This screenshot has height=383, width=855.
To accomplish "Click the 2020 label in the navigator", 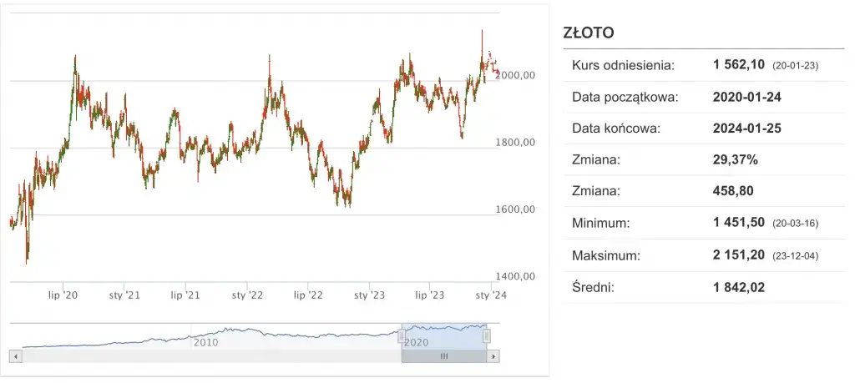I will [417, 342].
